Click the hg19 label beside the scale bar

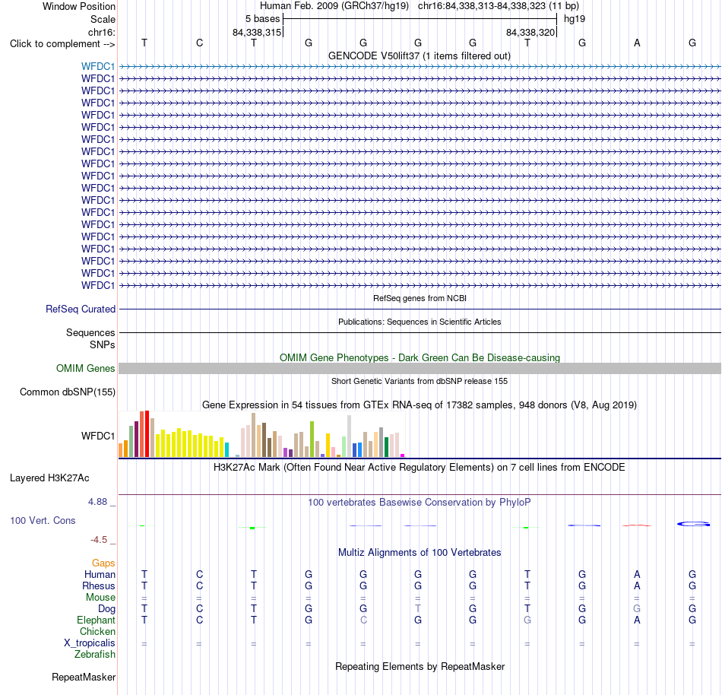coord(575,19)
